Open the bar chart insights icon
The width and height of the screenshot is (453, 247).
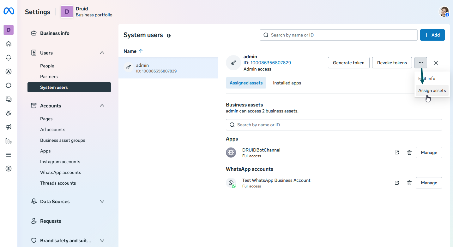9,141
